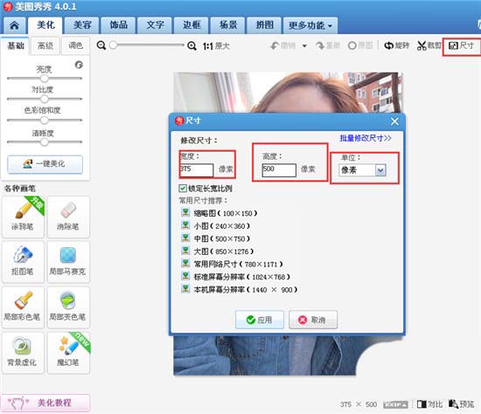Image resolution: width=481 pixels, height=414 pixels.
Task: Click the zoom in magnifier icon
Action: 192,46
